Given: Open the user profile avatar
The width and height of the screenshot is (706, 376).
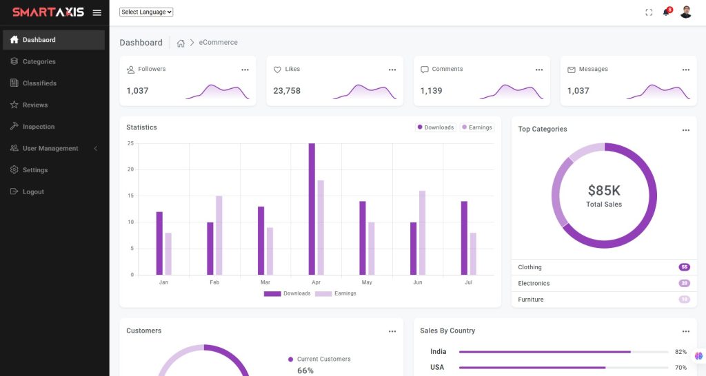Looking at the screenshot, I should pyautogui.click(x=686, y=12).
